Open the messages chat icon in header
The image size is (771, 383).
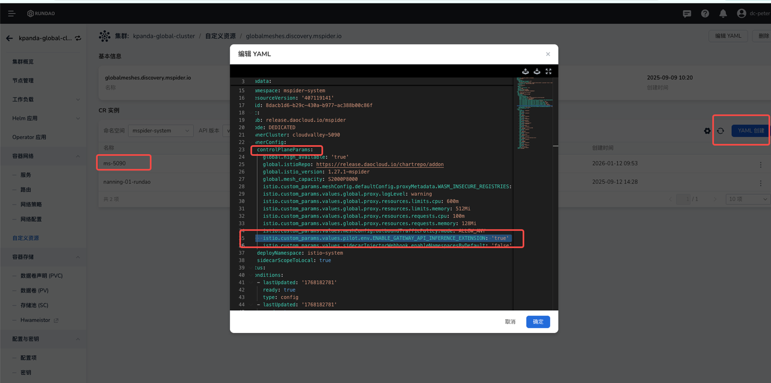click(687, 13)
